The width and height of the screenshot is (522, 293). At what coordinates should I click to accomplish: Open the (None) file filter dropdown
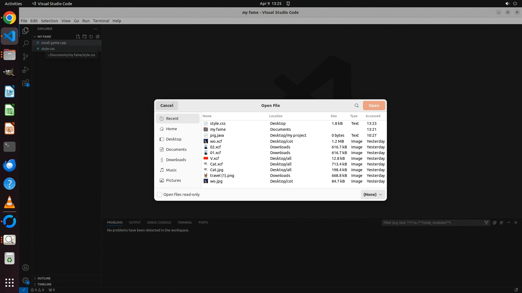372,195
